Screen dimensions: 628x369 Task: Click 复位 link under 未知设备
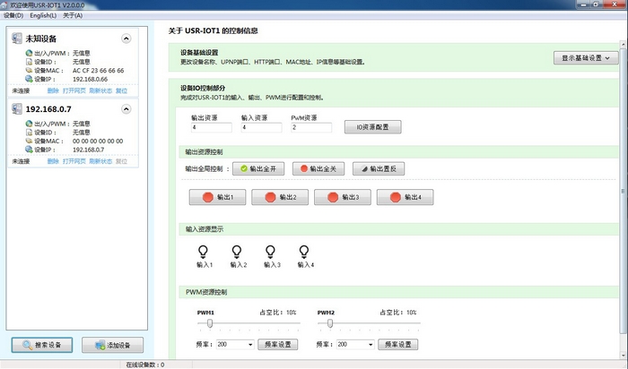tap(121, 90)
